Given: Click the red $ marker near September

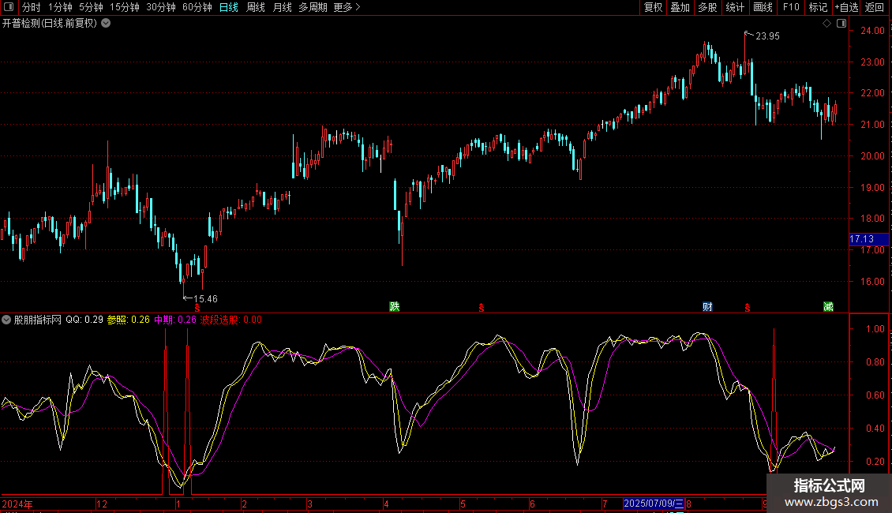Looking at the screenshot, I should click(x=748, y=308).
